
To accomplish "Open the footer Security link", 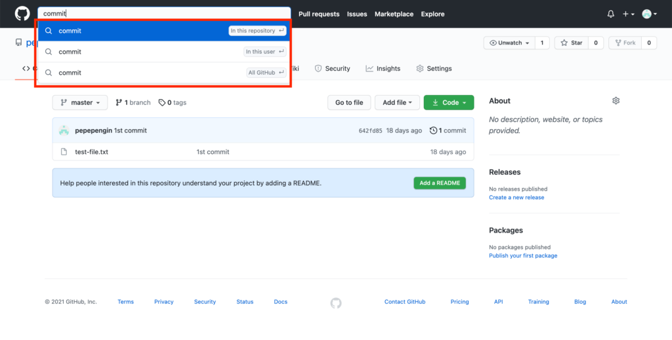I will click(205, 301).
